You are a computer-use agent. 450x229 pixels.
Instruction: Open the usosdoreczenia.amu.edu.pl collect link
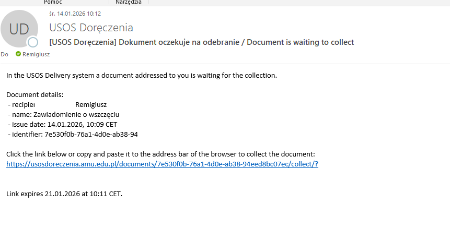(x=162, y=164)
